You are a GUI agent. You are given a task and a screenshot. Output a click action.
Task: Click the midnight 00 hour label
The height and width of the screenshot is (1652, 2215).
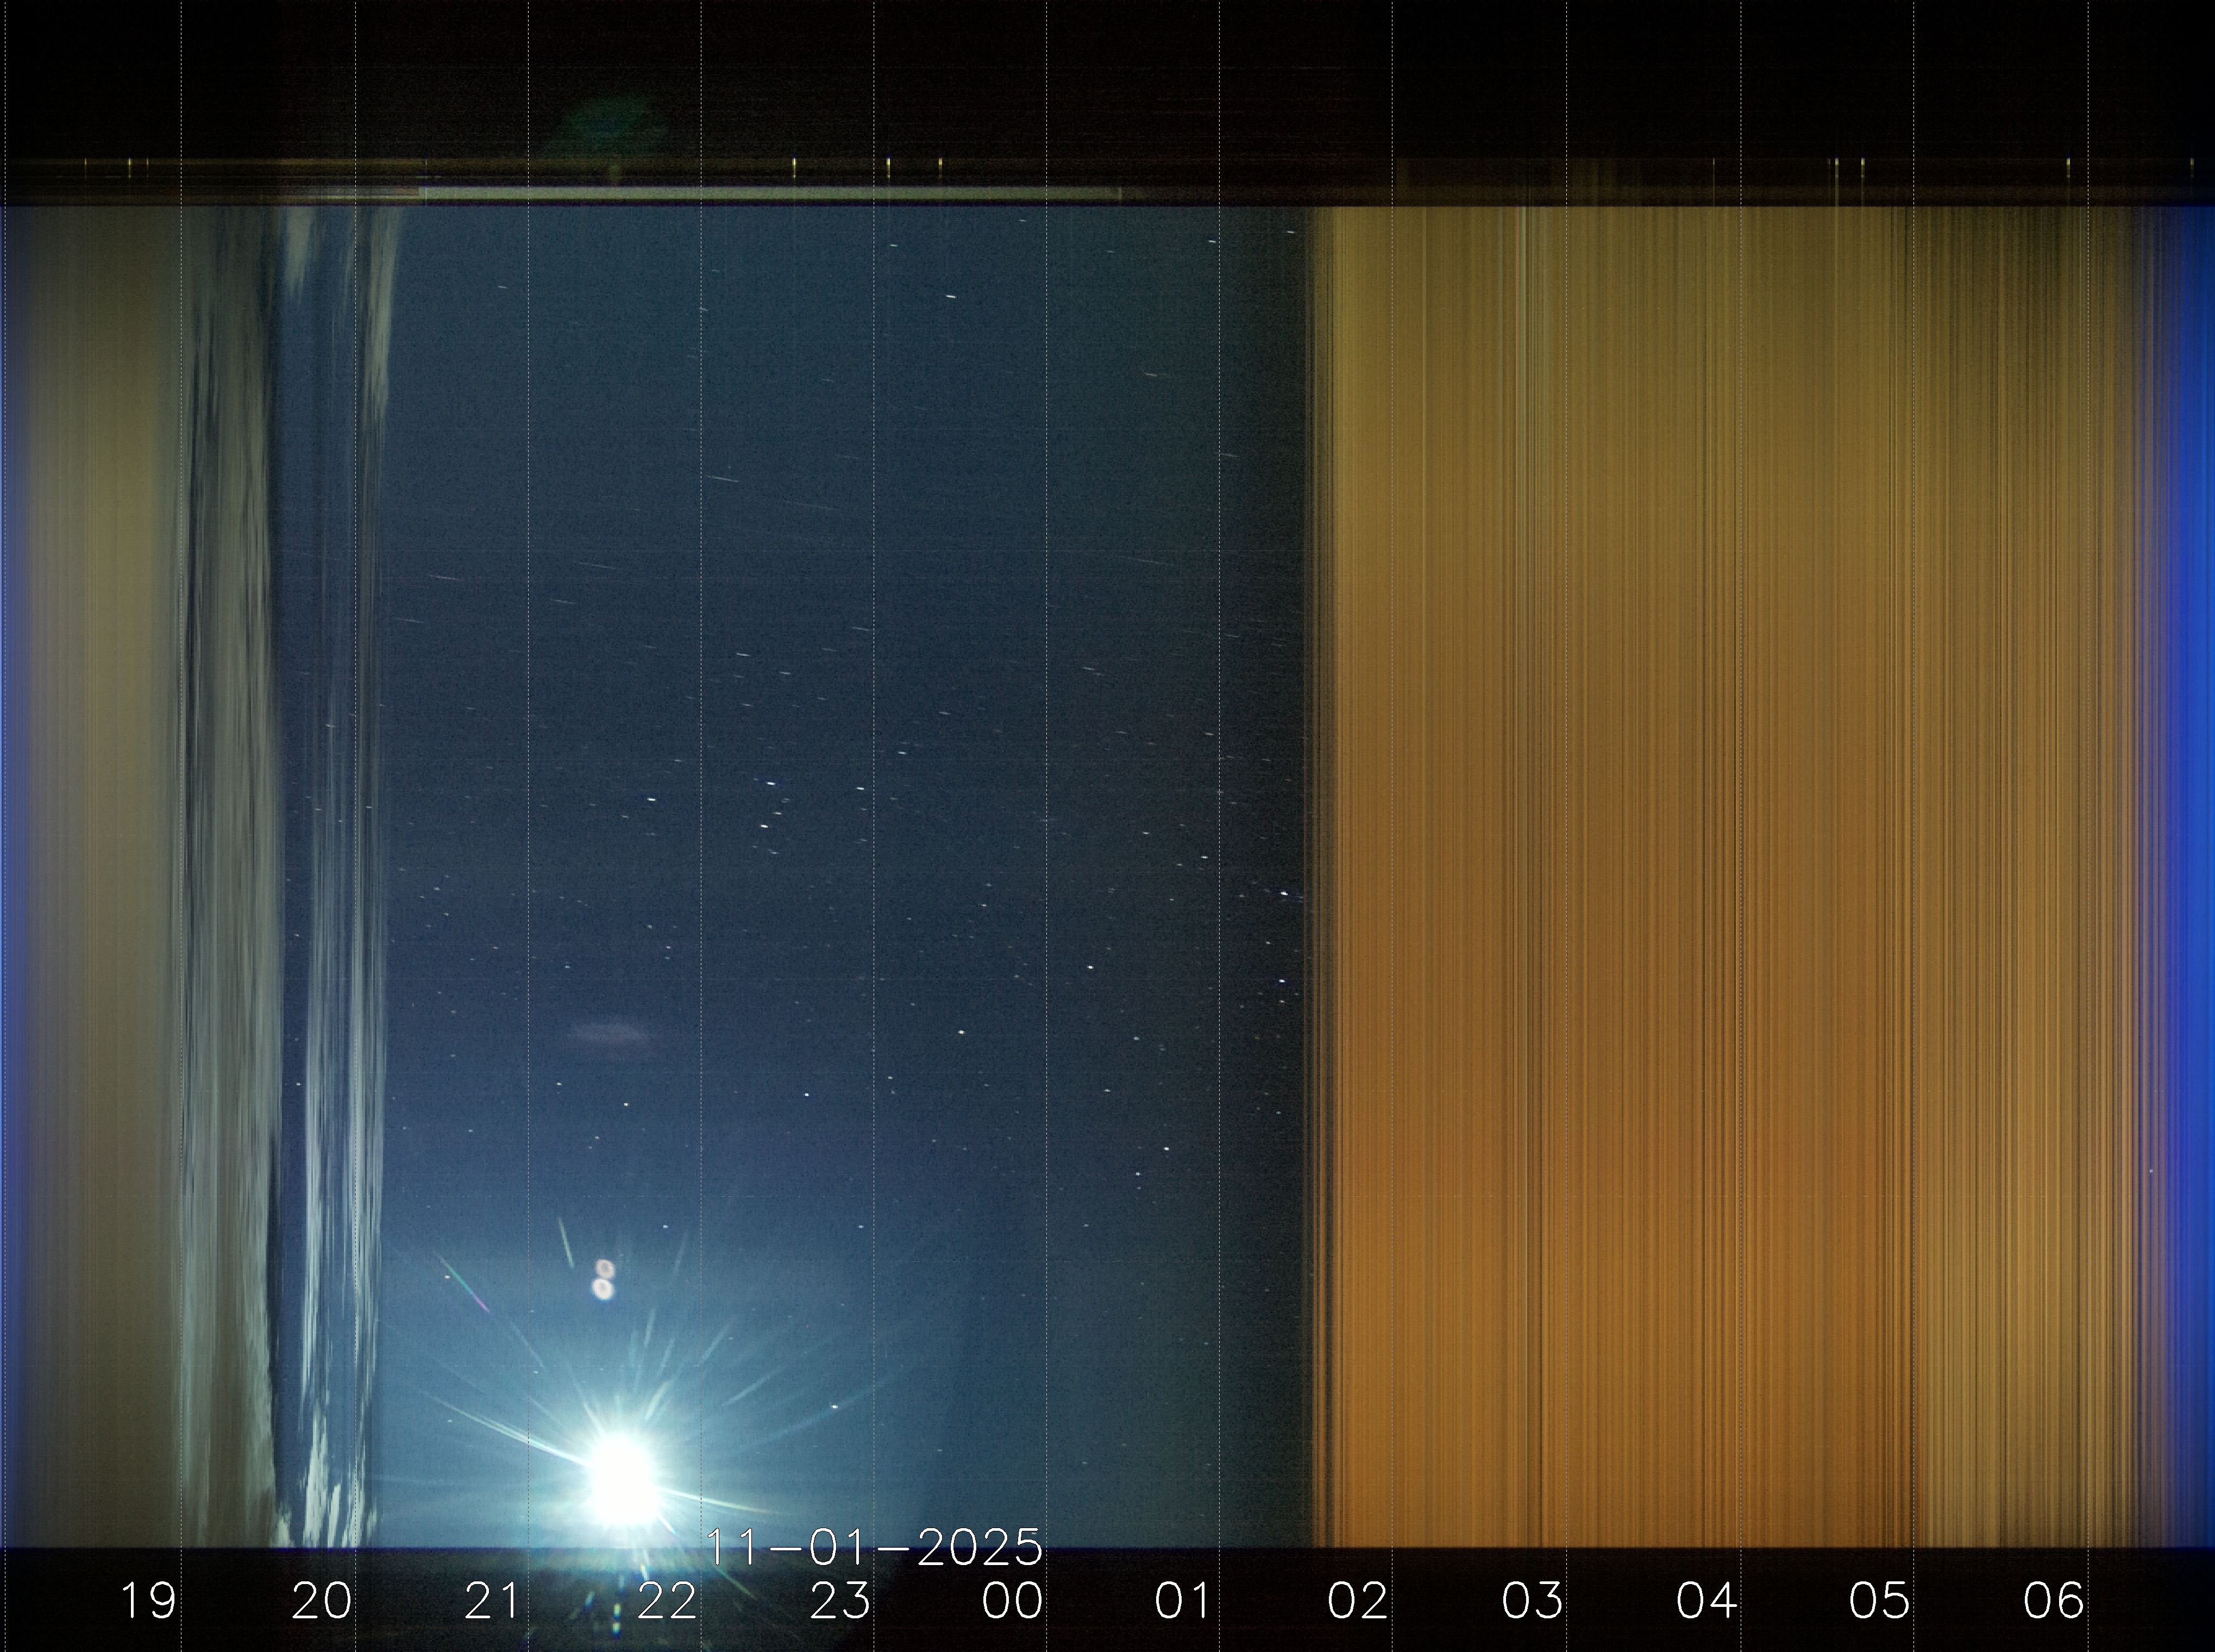1013,1601
